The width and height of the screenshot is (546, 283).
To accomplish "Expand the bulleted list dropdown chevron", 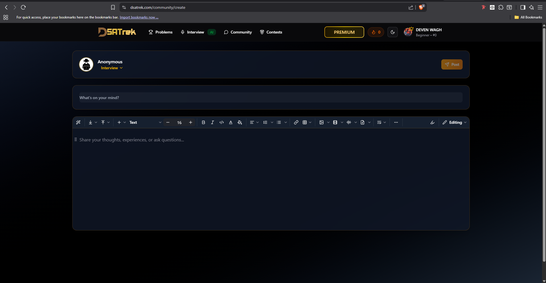I will (286, 122).
